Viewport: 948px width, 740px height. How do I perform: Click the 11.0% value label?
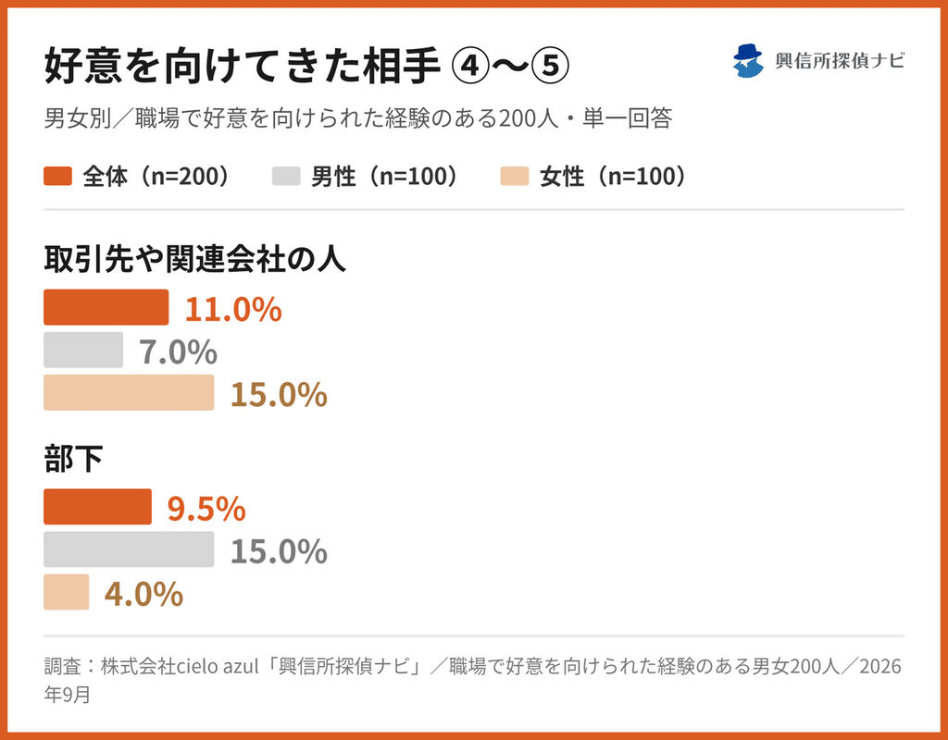[233, 309]
